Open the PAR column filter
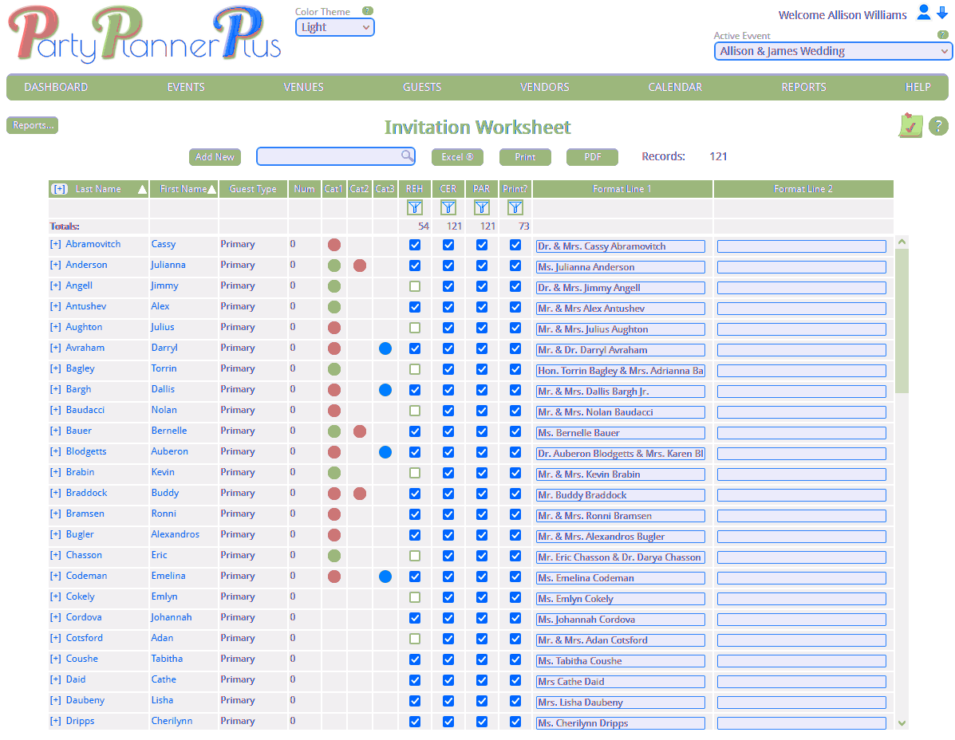This screenshot has width=955, height=740. click(x=482, y=207)
